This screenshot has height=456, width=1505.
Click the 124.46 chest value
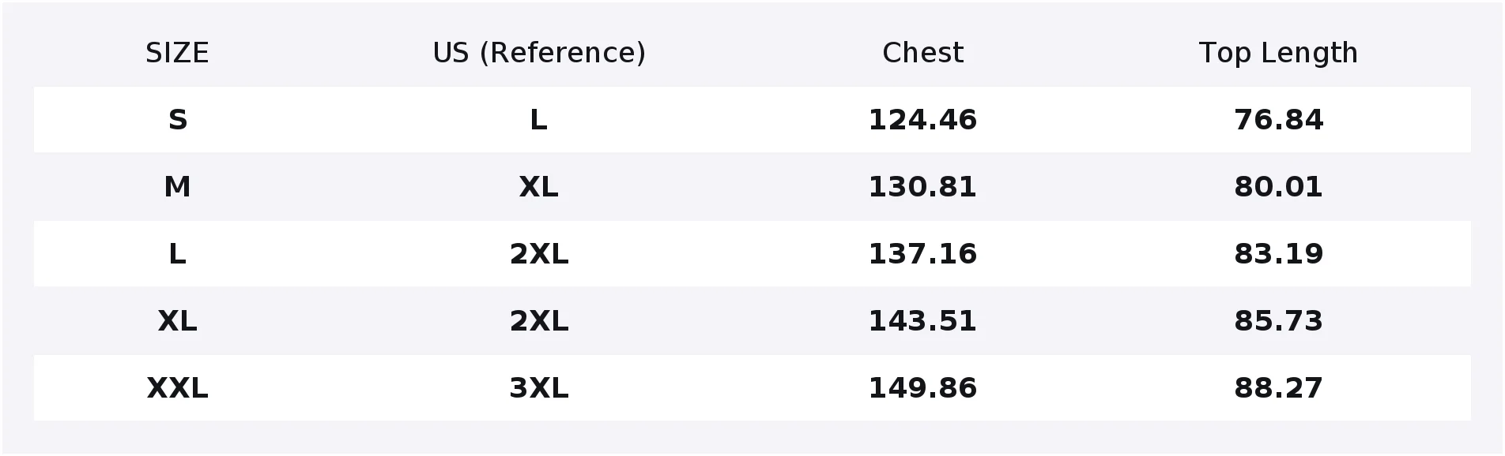click(922, 120)
